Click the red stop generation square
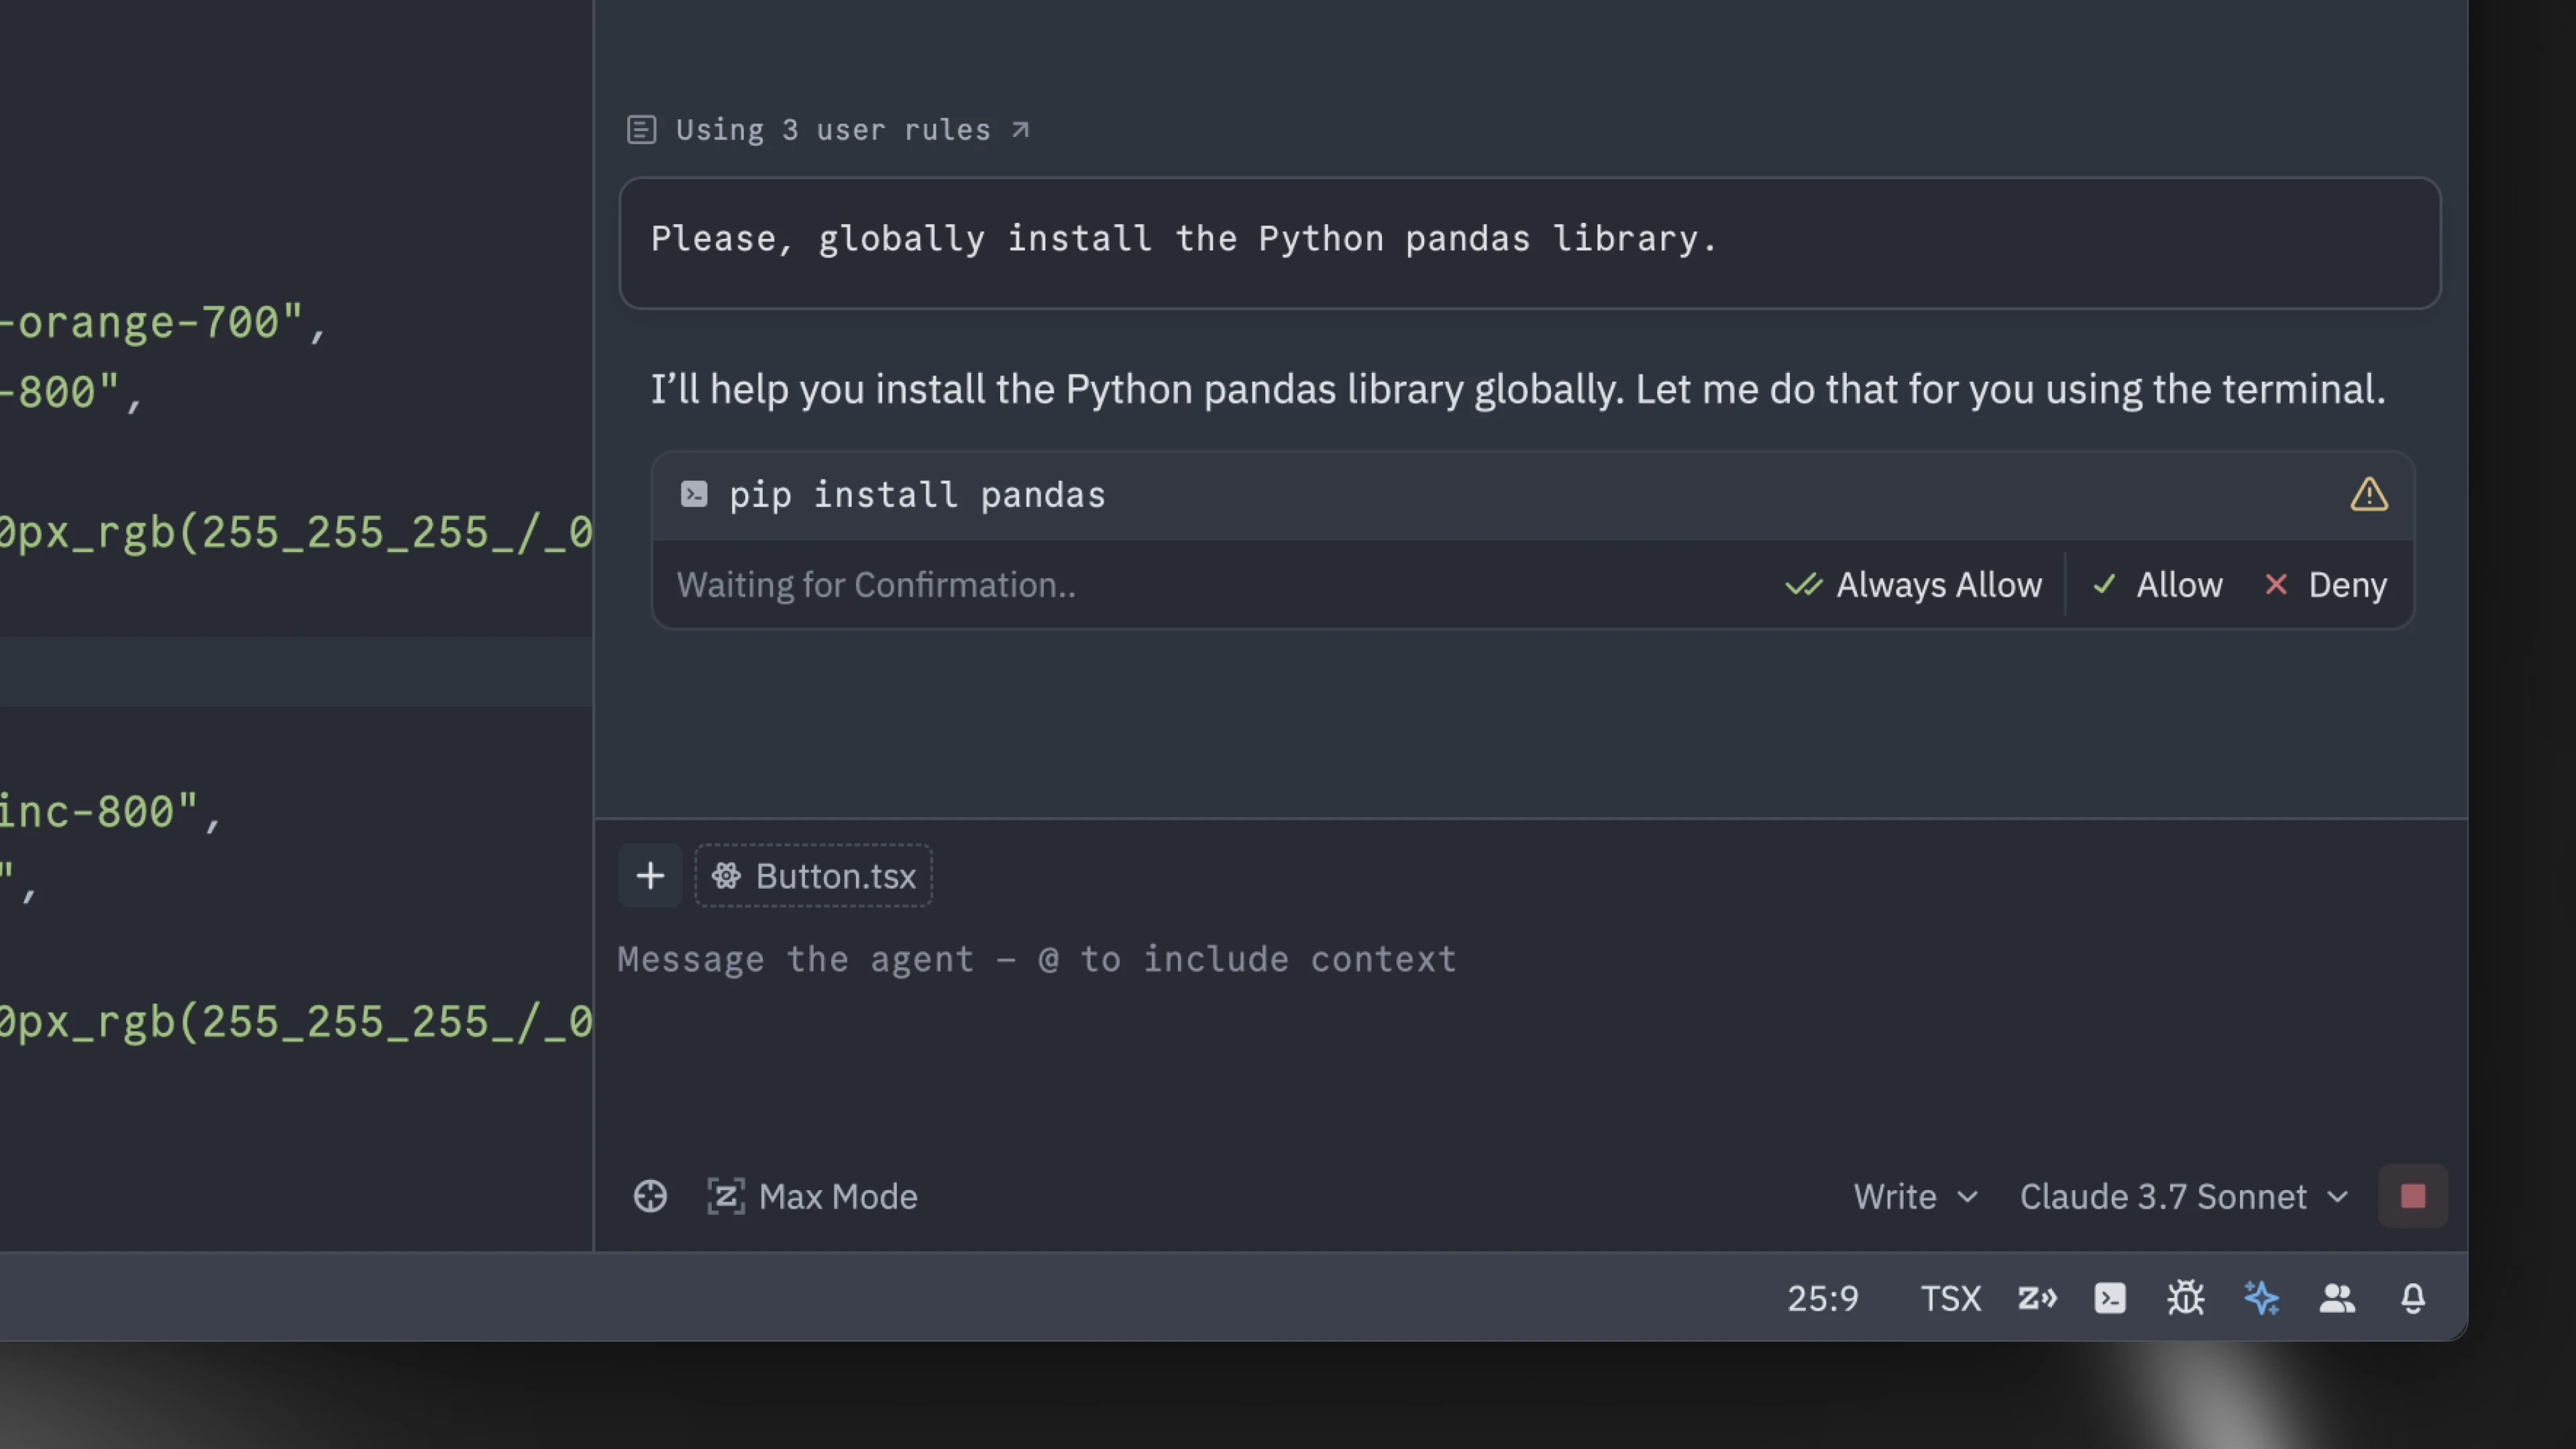Screen dimensions: 2576x1449 click(x=2413, y=1196)
